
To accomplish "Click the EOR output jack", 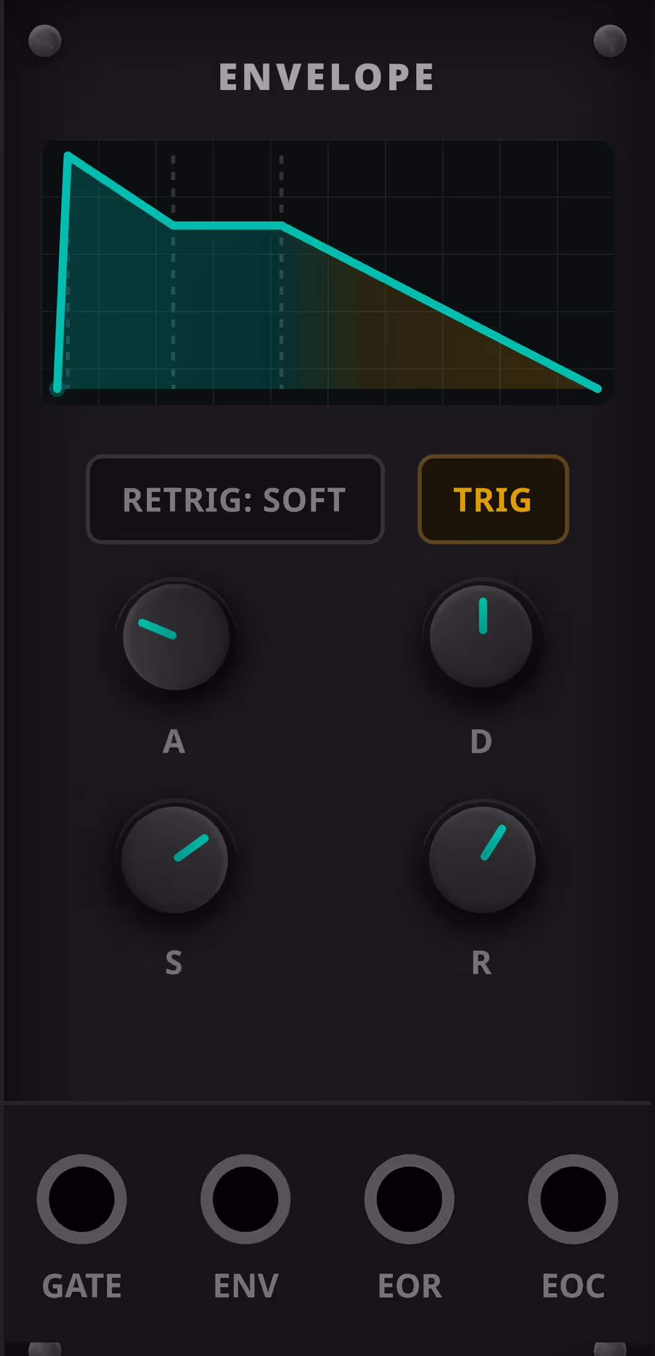I will 409,1199.
